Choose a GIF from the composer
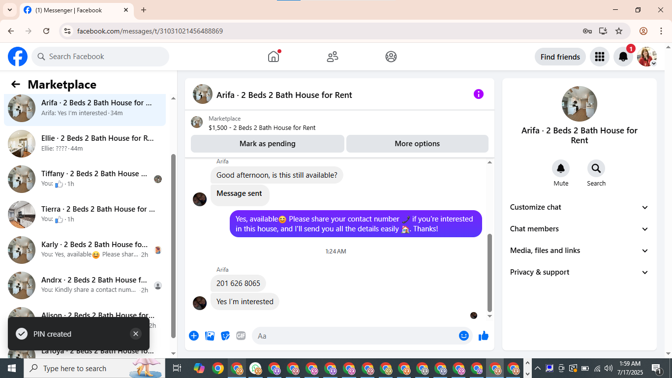This screenshot has width=672, height=378. (241, 336)
